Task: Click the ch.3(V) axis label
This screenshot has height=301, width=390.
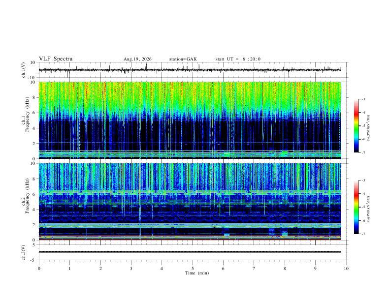Action: click(24, 253)
